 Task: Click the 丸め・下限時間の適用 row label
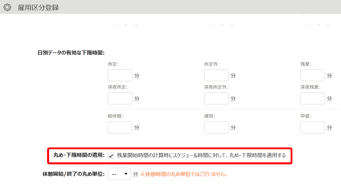click(x=79, y=155)
